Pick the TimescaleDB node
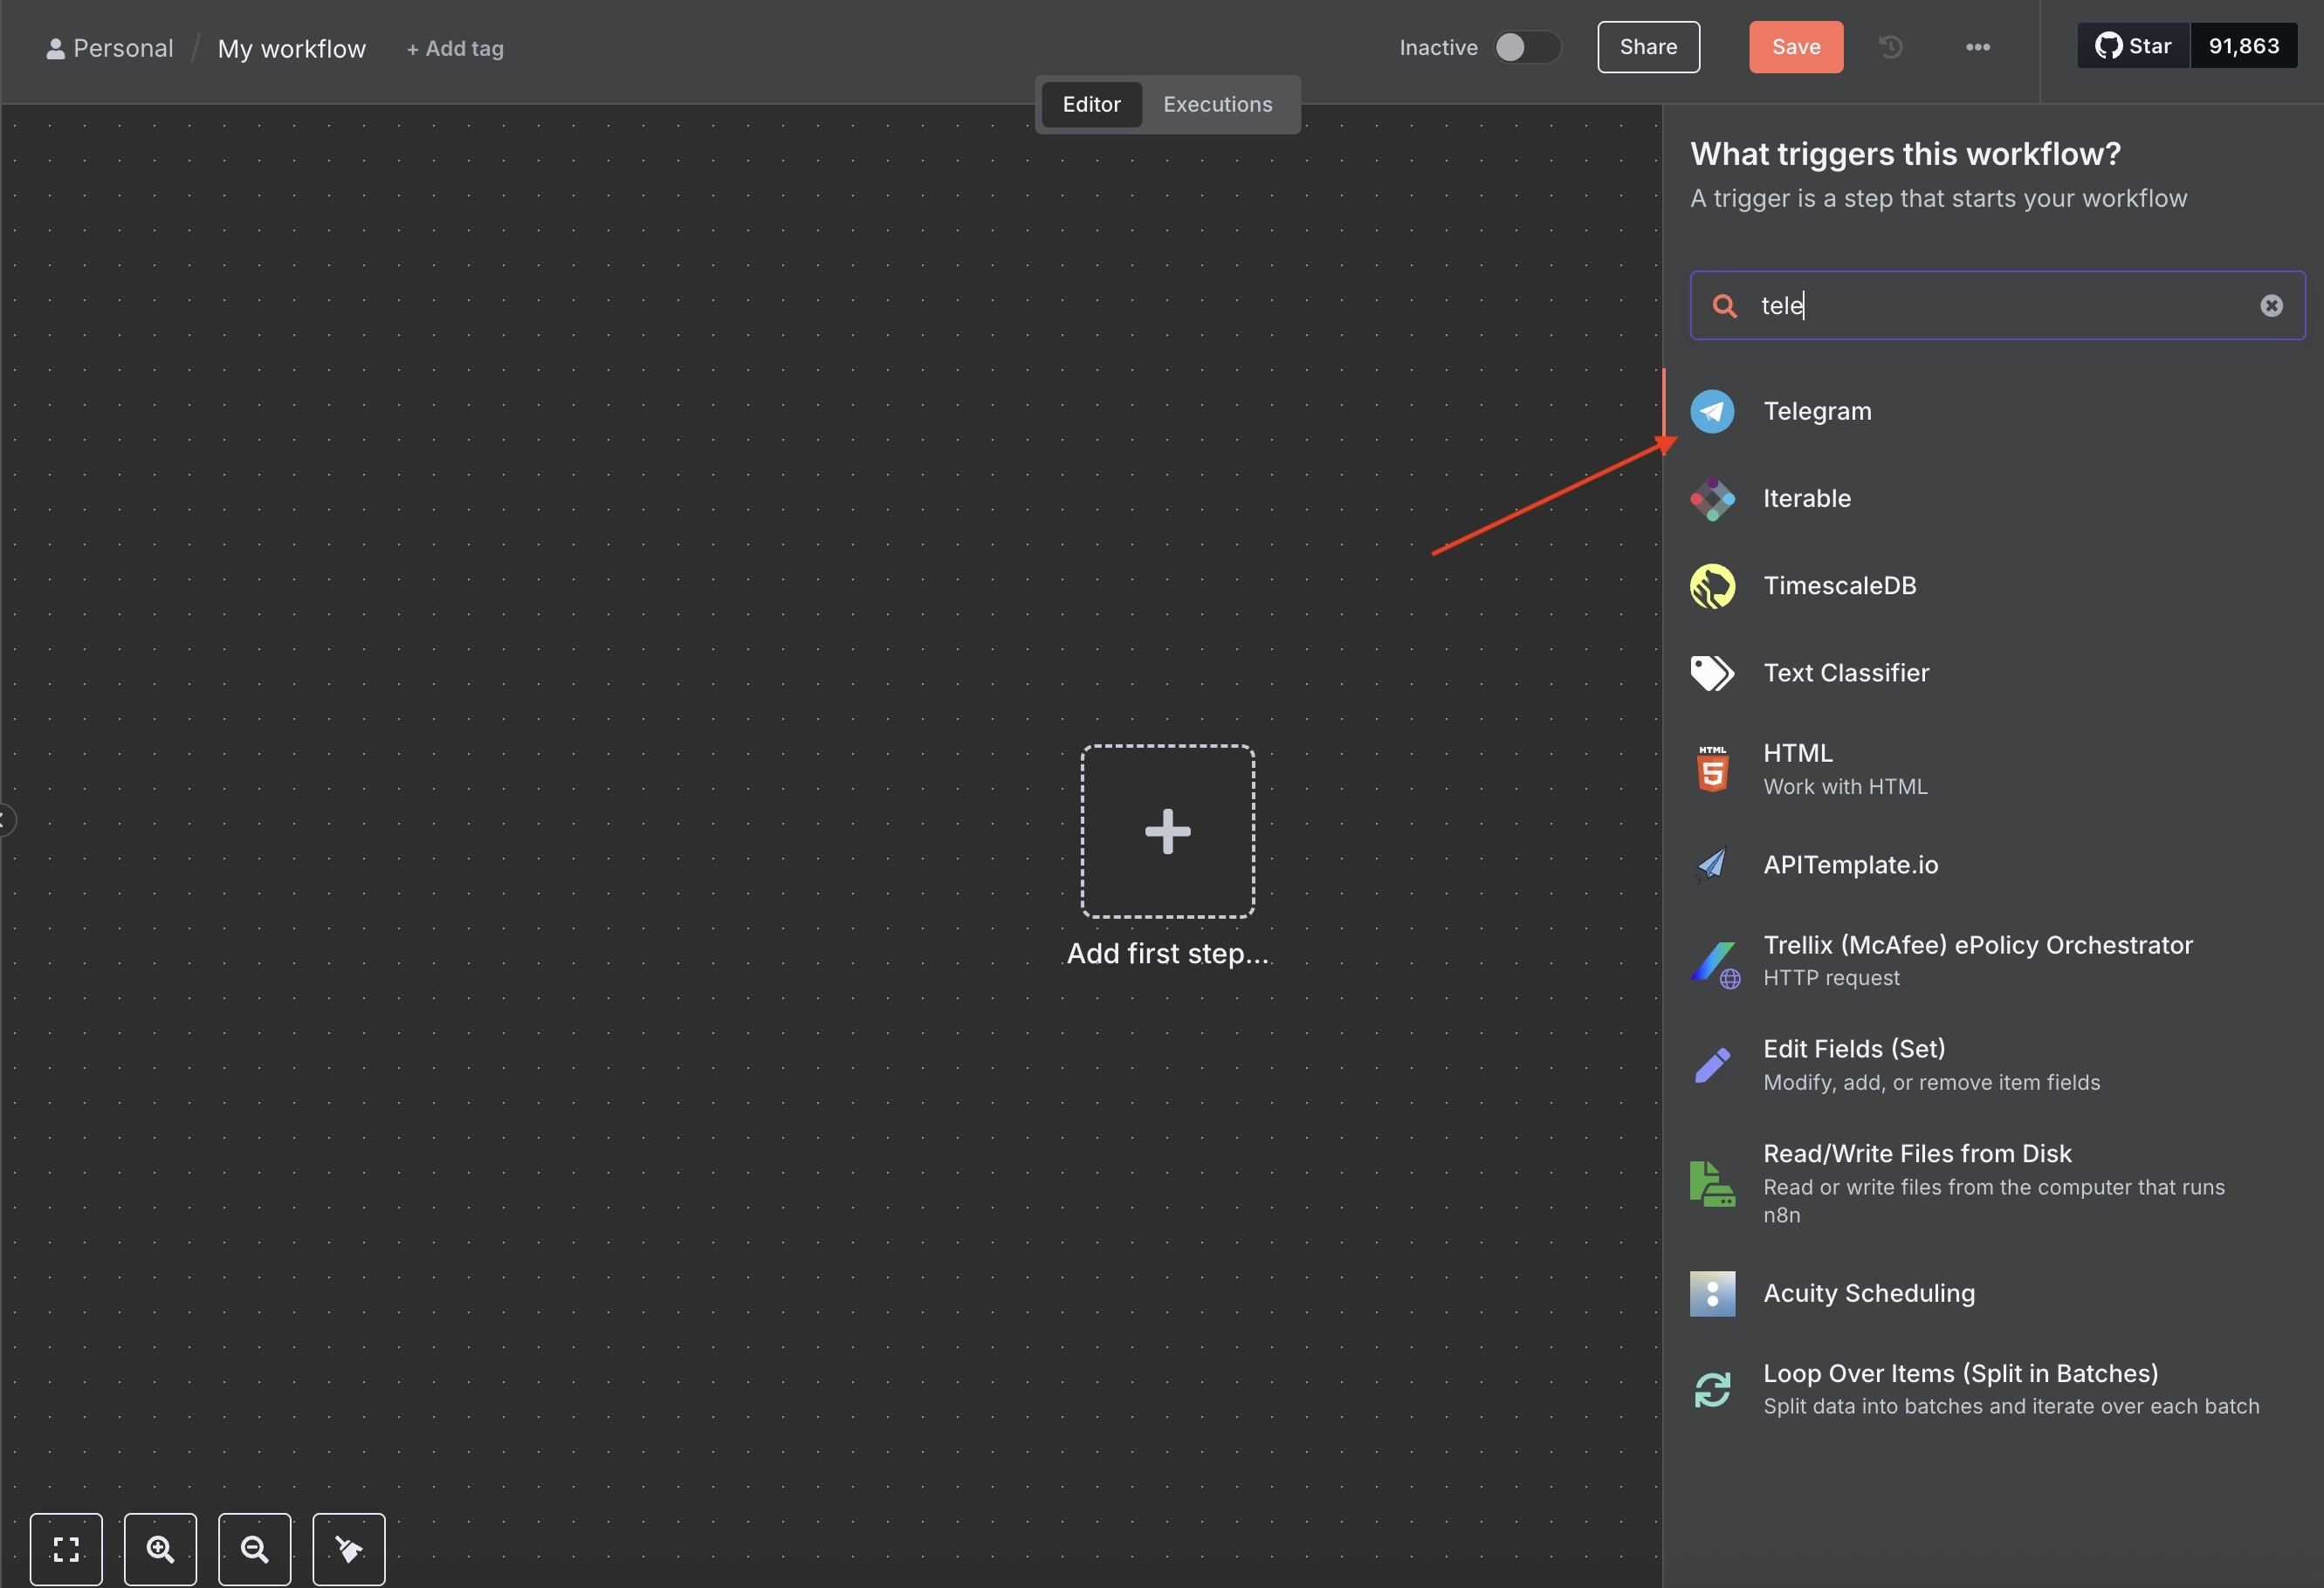This screenshot has height=1588, width=2324. pyautogui.click(x=1992, y=585)
